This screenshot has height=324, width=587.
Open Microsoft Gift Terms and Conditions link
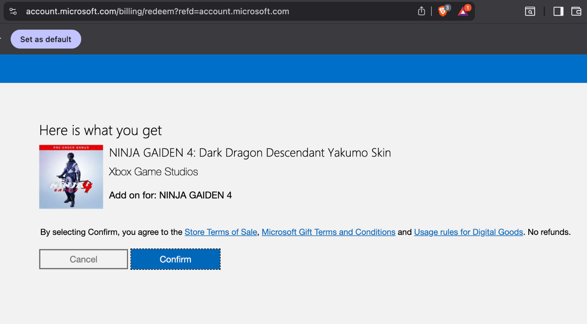point(328,232)
